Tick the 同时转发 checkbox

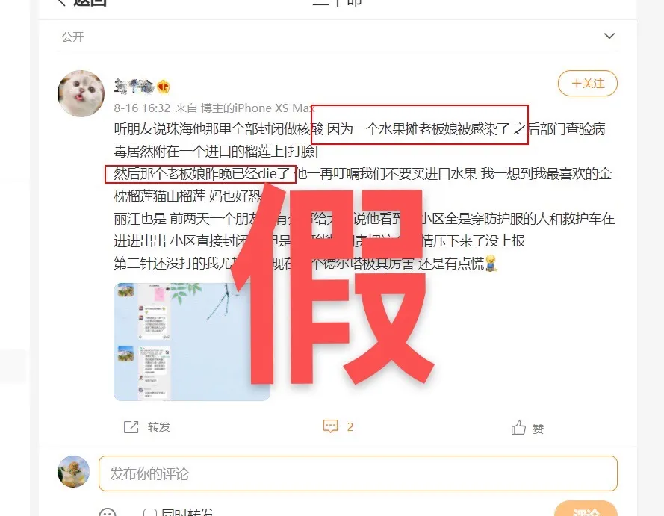[150, 512]
